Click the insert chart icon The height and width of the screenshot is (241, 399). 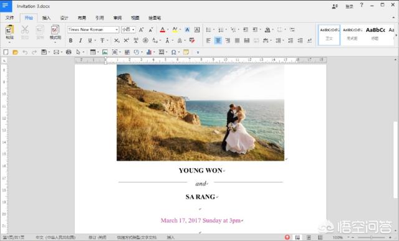pos(149,52)
